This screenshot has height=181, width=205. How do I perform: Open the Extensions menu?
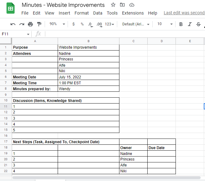tap(133, 13)
